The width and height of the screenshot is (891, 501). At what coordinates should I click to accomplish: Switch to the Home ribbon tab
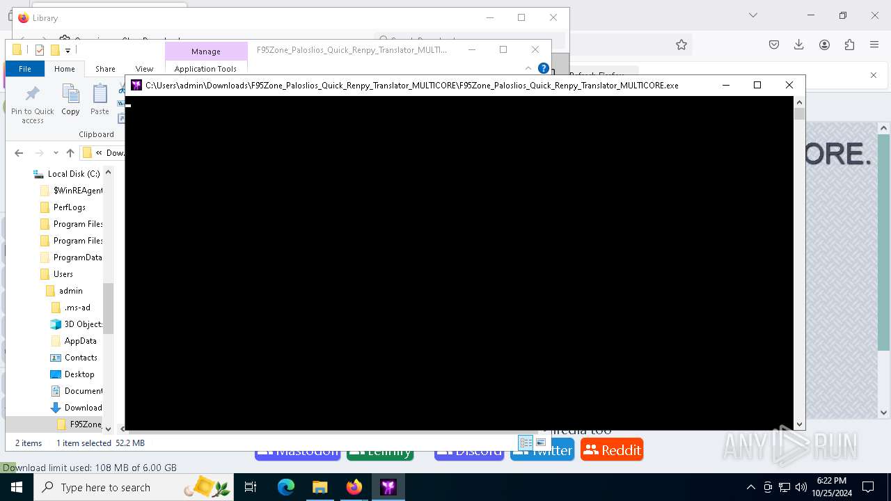(64, 69)
